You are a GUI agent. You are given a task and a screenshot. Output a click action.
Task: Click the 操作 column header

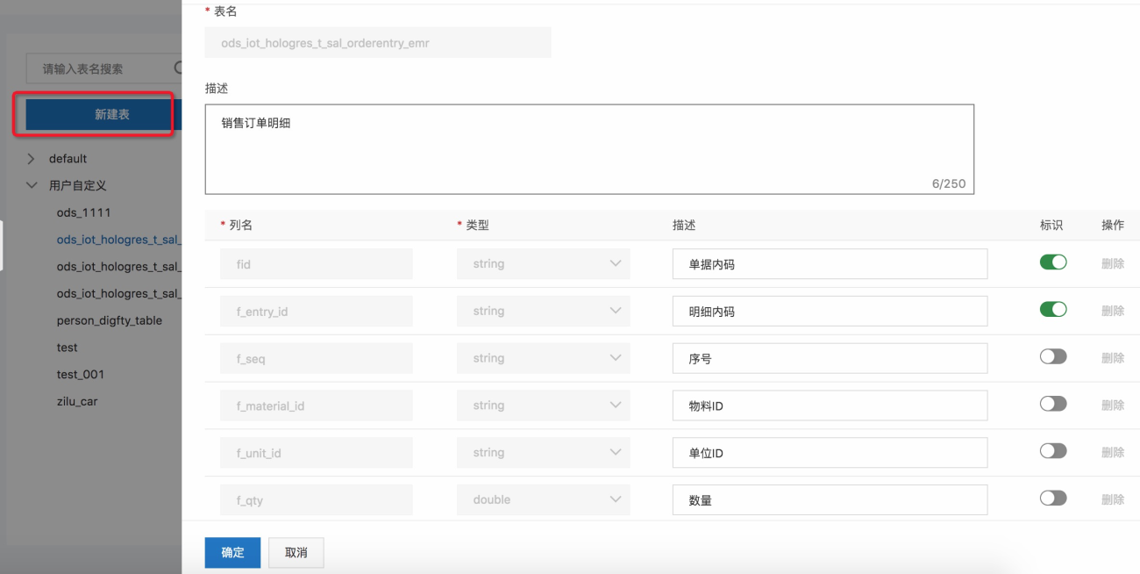1113,225
